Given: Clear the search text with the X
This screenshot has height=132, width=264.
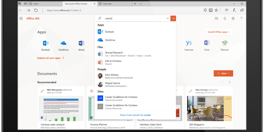Looking at the screenshot, I should tap(167, 18).
